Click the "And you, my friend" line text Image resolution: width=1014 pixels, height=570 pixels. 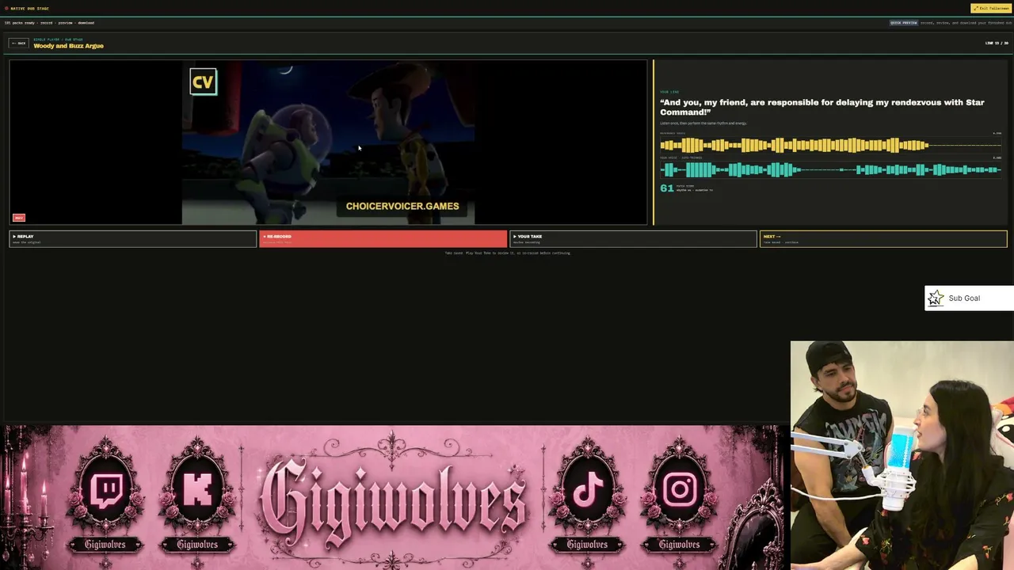click(822, 107)
